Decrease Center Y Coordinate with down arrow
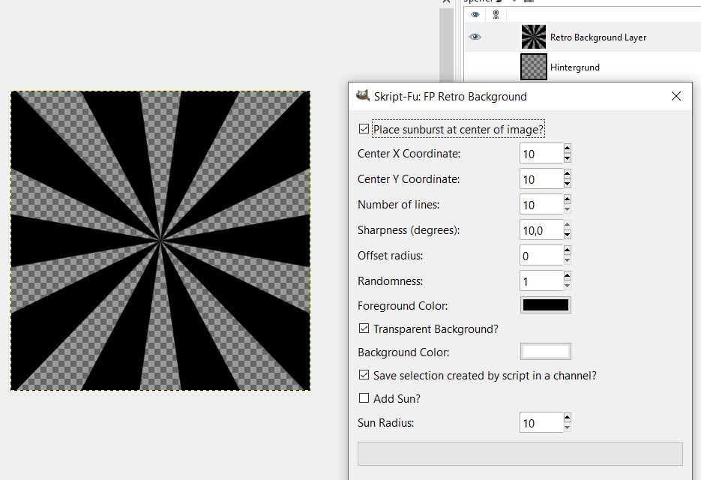The height and width of the screenshot is (480, 701). coord(567,184)
